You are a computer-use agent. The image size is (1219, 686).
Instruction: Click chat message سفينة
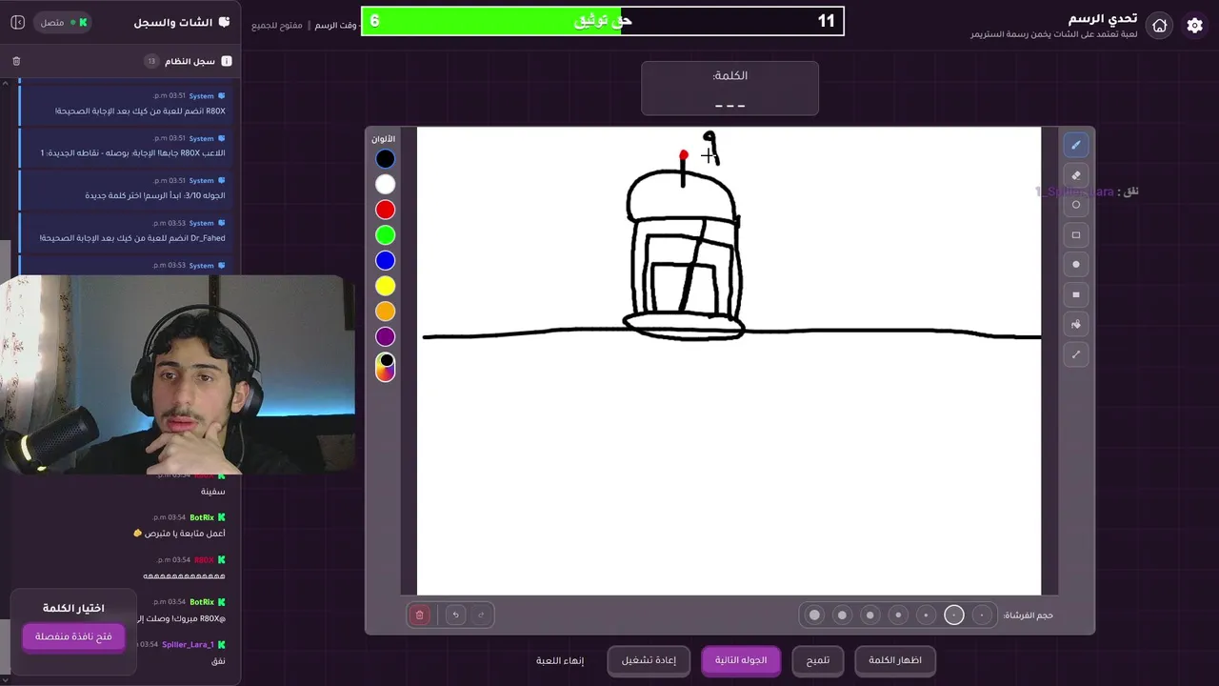click(213, 492)
